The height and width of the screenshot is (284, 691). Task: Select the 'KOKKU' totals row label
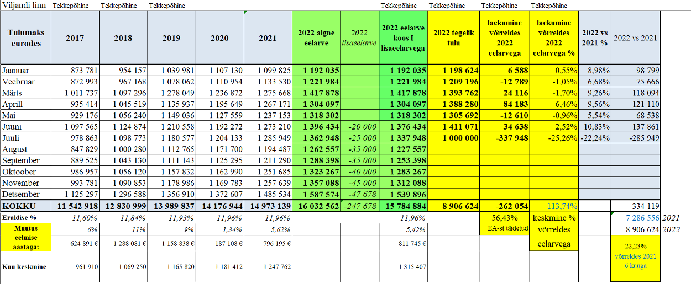click(26, 206)
